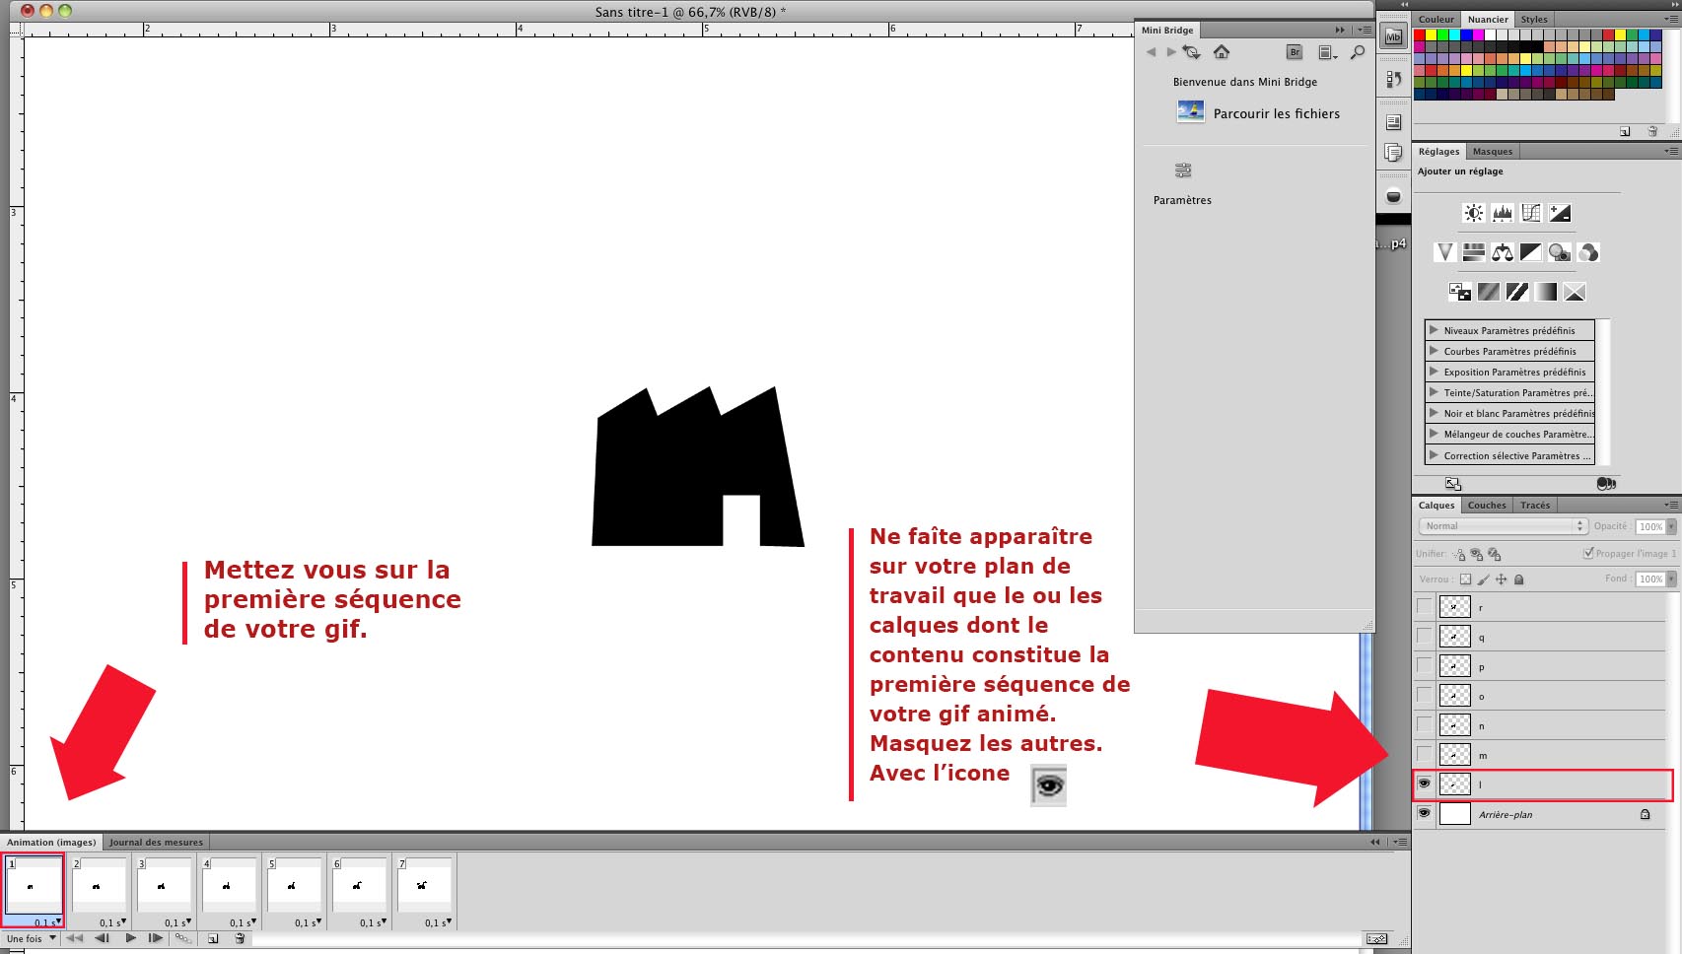1682x954 pixels.
Task: Open Bridge with the Br icon
Action: click(1295, 52)
